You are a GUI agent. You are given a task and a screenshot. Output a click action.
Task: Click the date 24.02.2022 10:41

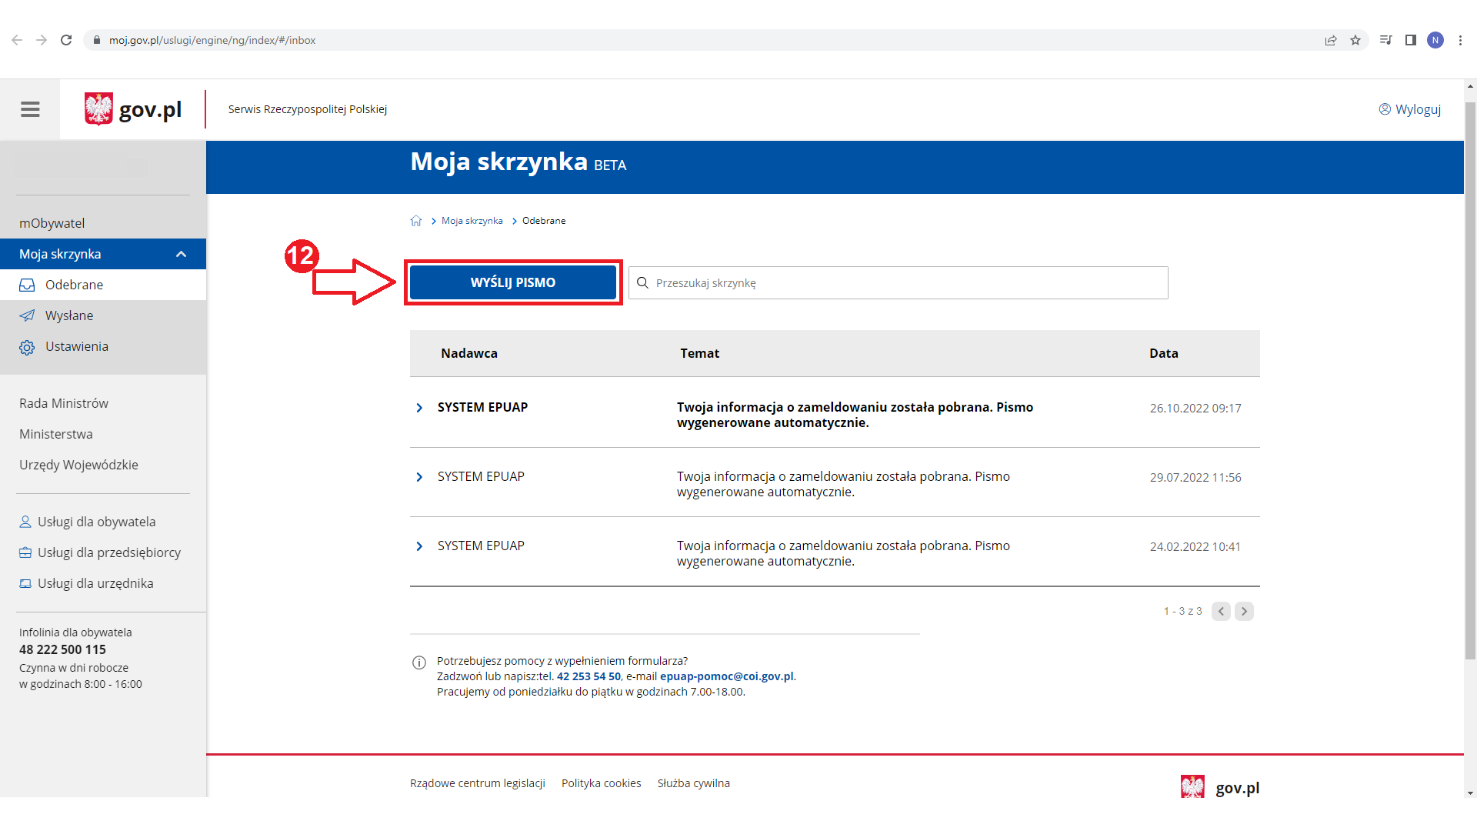[1195, 547]
